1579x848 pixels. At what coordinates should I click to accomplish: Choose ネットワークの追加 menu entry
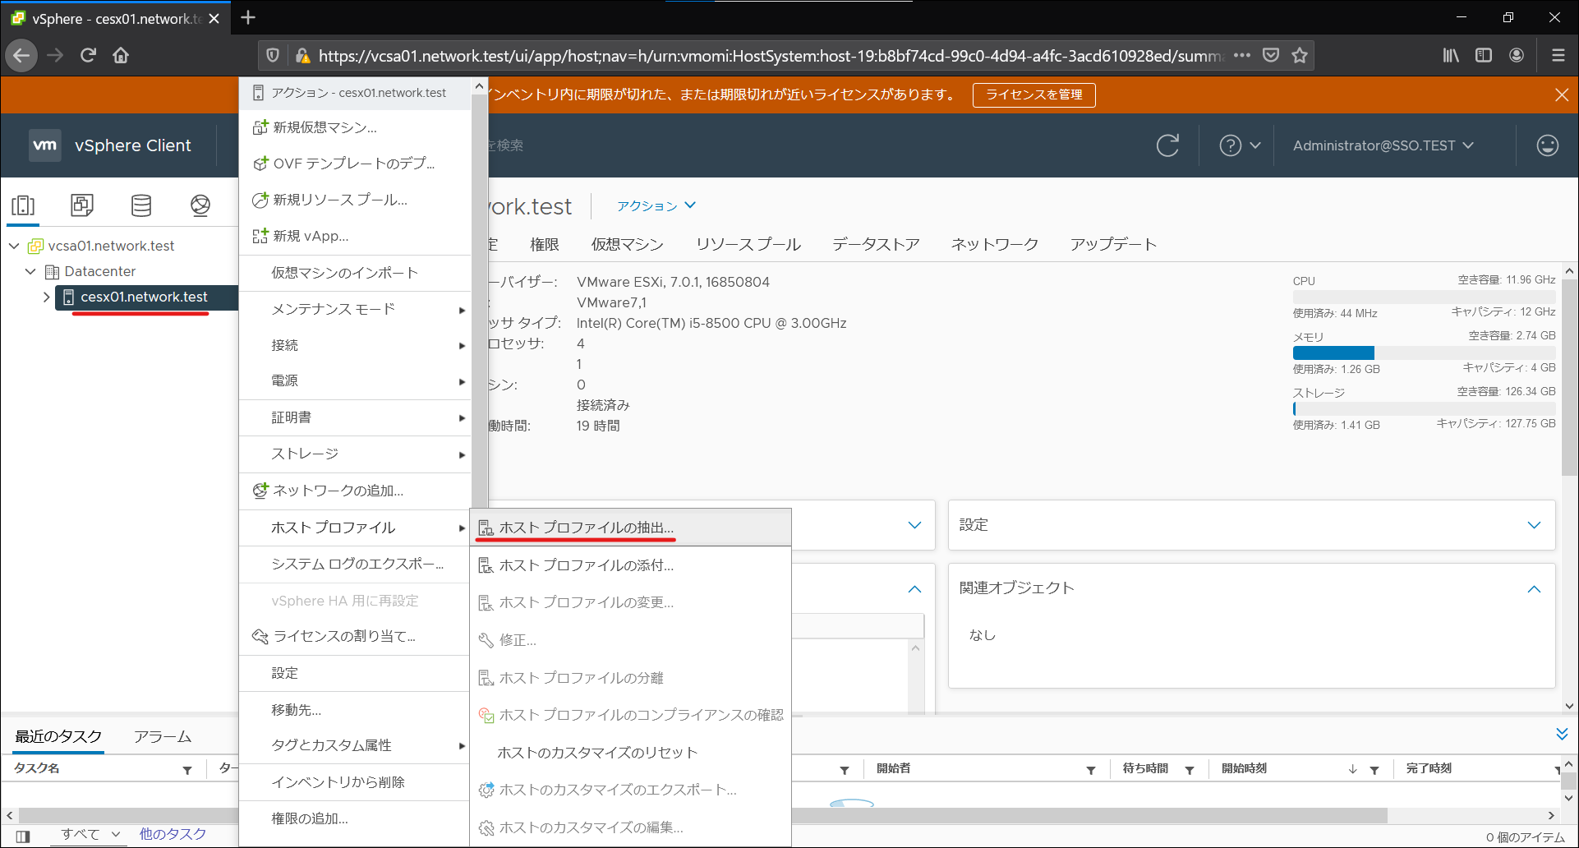[356, 491]
